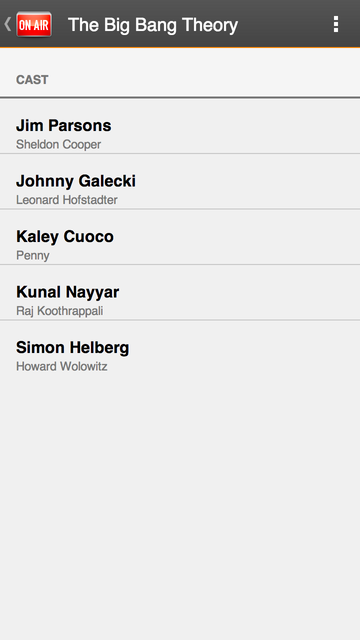This screenshot has width=360, height=640.
Task: Click the red ON AIR app icon
Action: (x=34, y=24)
